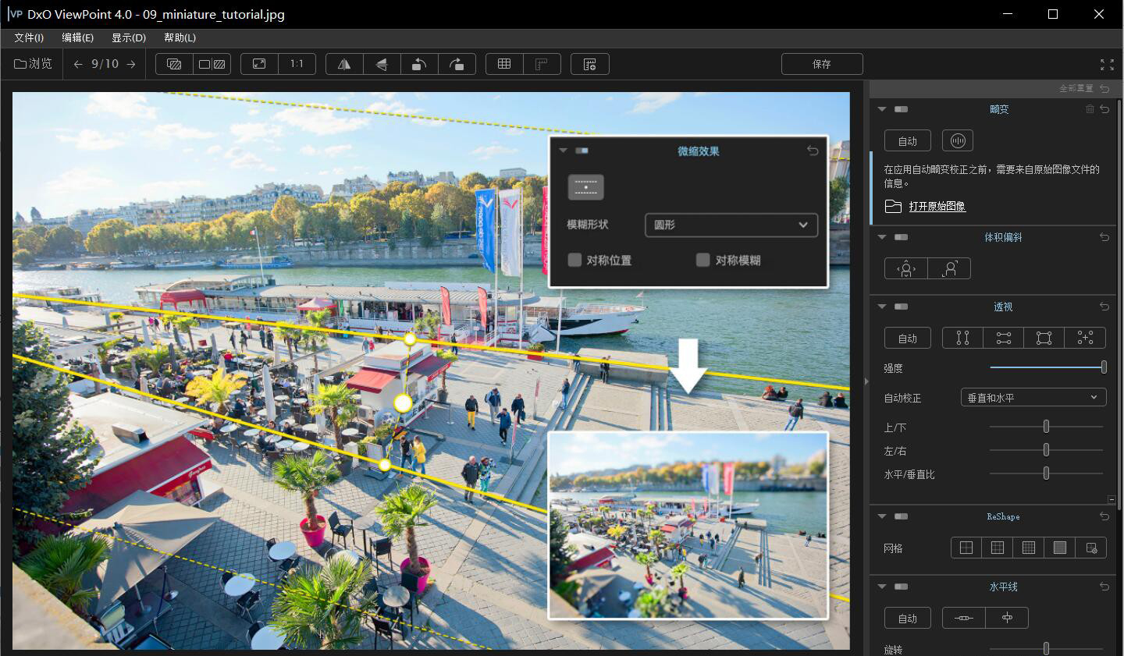Adjust the 强度 strength slider
Screen dimensions: 1124x656
[x=1103, y=367]
